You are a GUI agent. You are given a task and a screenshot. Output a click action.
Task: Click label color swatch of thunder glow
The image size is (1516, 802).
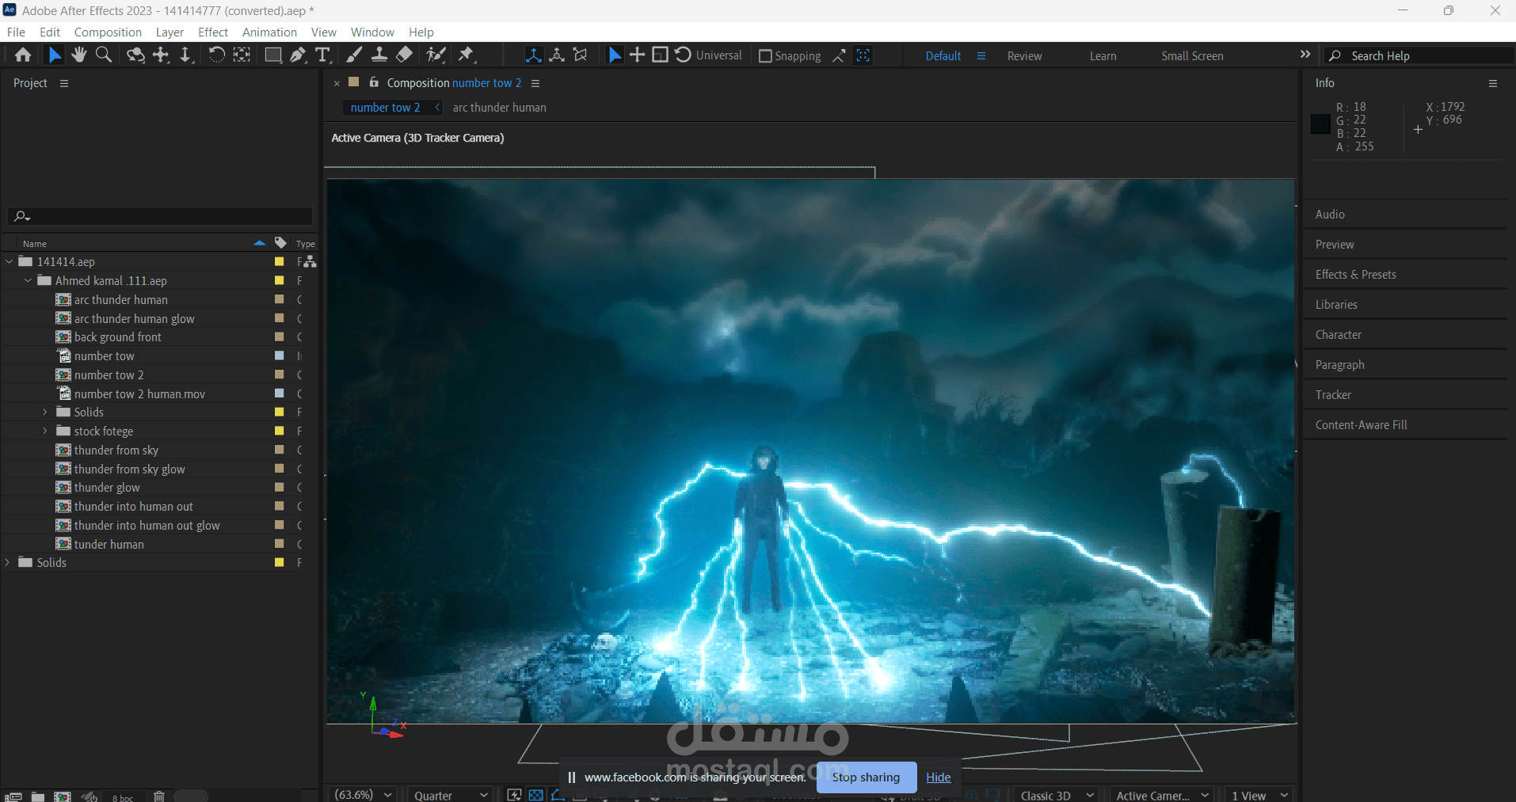click(x=279, y=487)
